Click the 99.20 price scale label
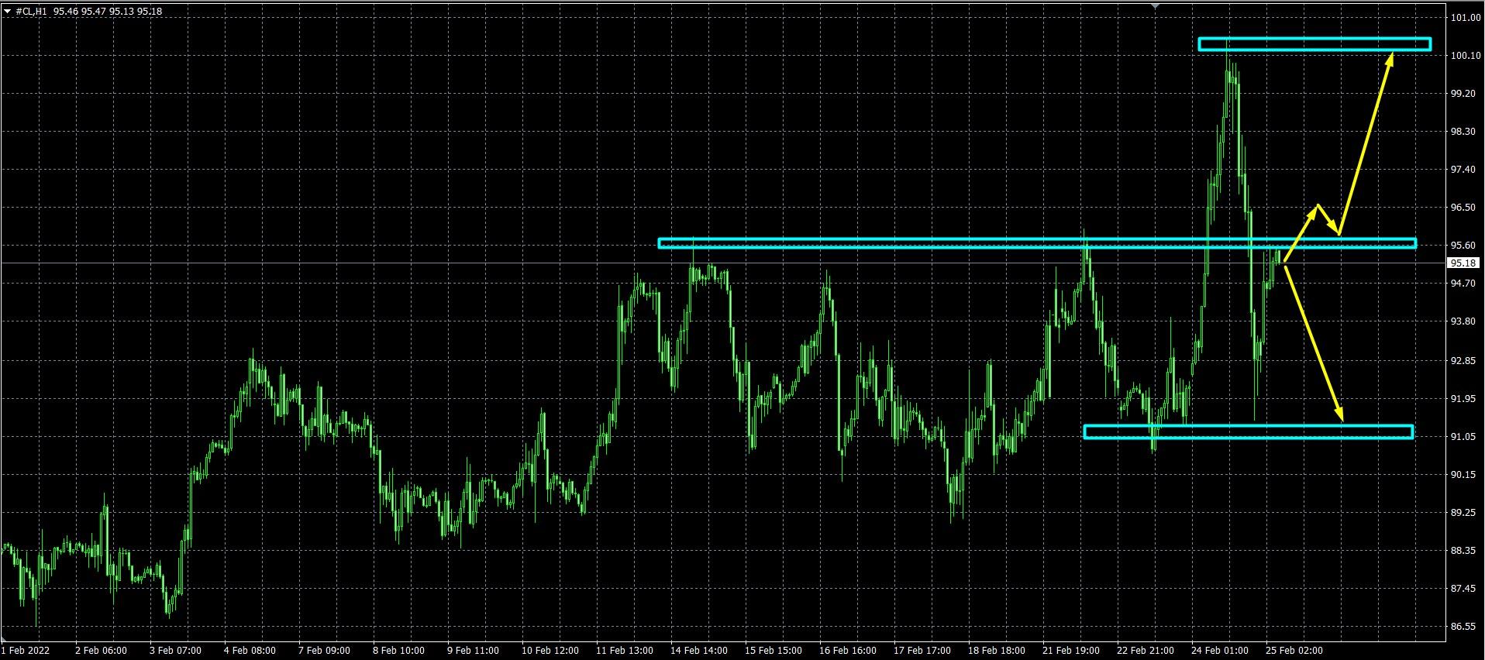Viewport: 1485px width, 660px height. (1463, 94)
